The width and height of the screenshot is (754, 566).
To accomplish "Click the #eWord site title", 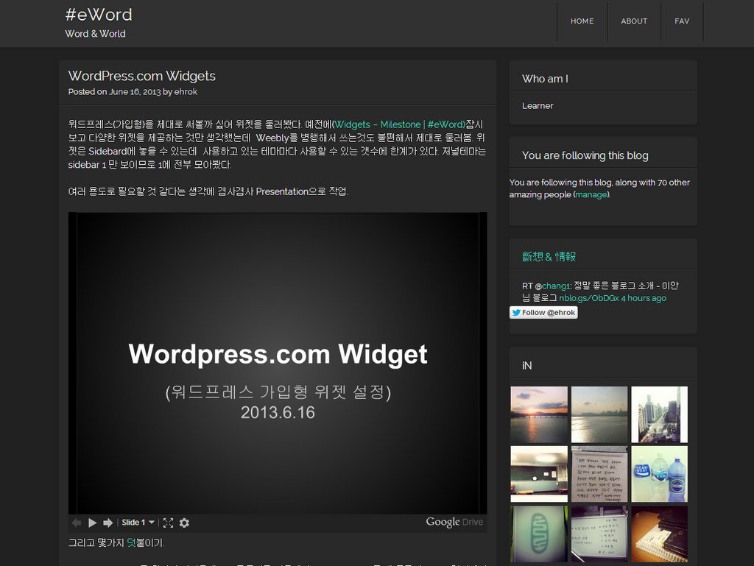I will coord(99,15).
